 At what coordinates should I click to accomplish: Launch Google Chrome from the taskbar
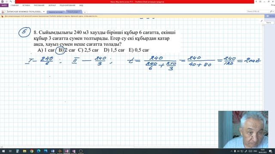click(31, 151)
